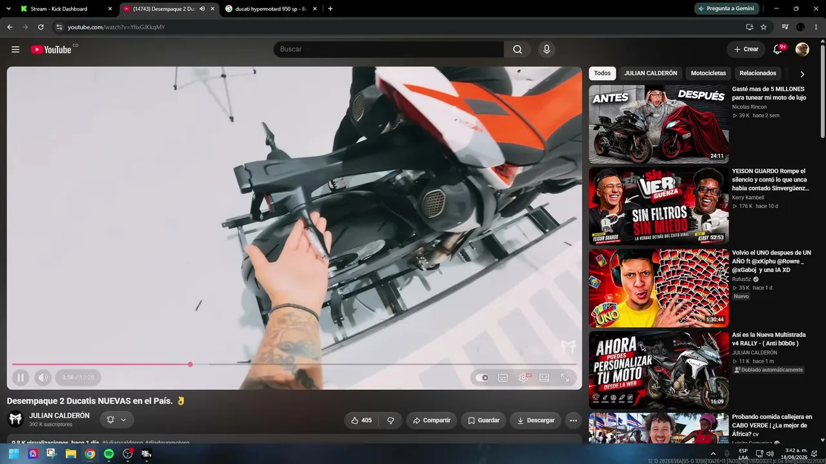Save video with the Guardar button
This screenshot has width=826, height=464.
point(483,420)
